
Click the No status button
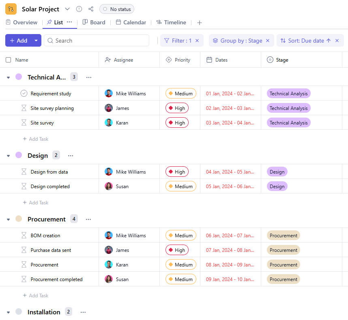click(x=116, y=9)
